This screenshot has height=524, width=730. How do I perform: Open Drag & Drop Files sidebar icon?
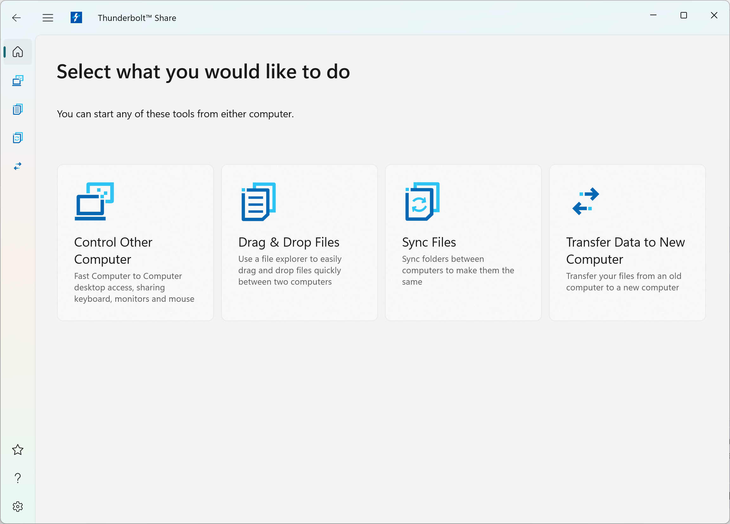point(18,109)
